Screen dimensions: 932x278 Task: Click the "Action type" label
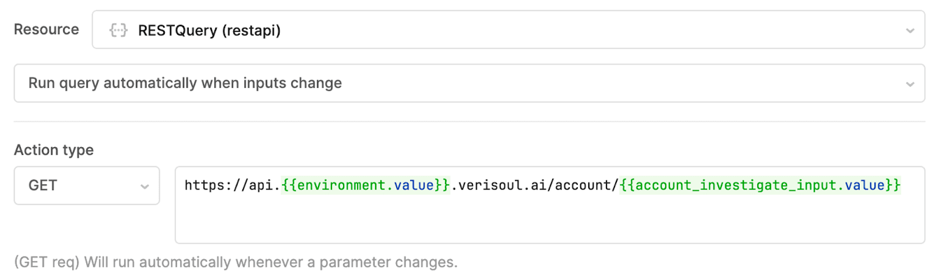(54, 150)
